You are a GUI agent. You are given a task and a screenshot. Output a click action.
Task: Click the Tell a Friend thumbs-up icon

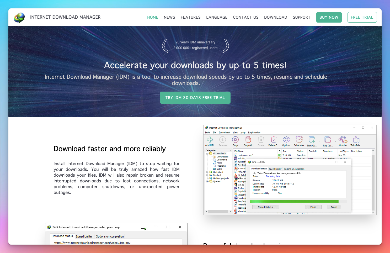(356, 140)
